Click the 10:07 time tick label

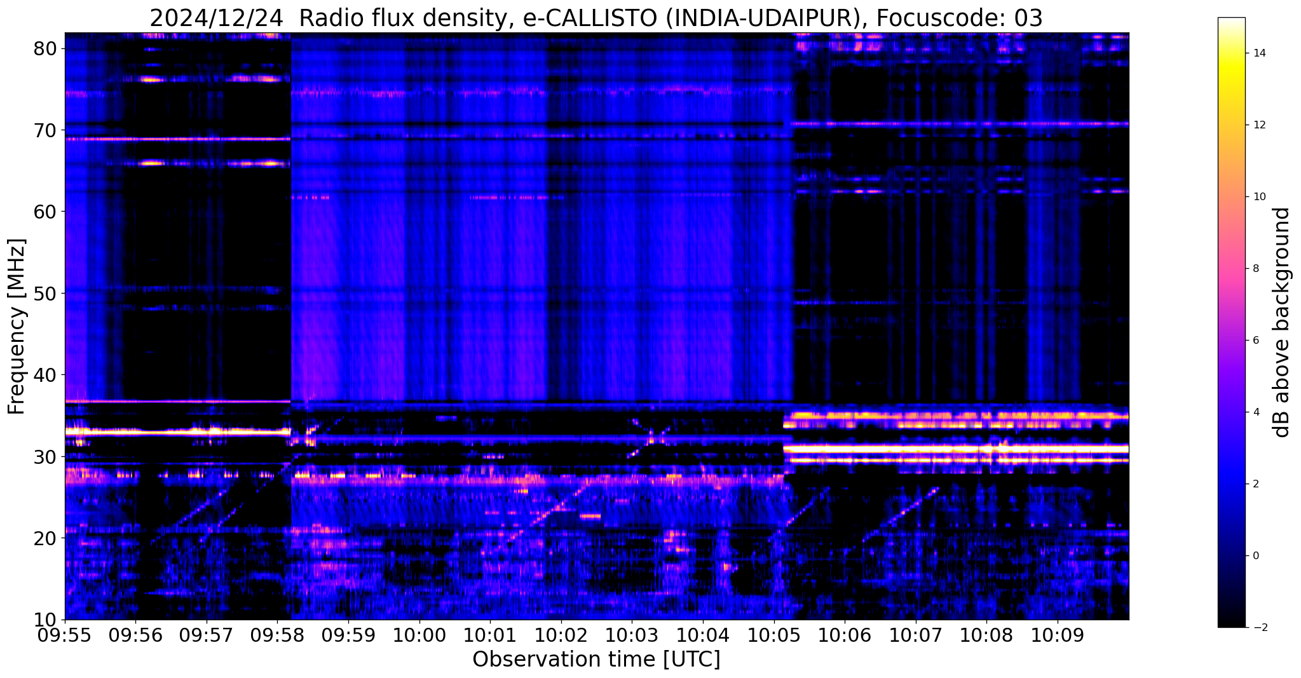916,635
